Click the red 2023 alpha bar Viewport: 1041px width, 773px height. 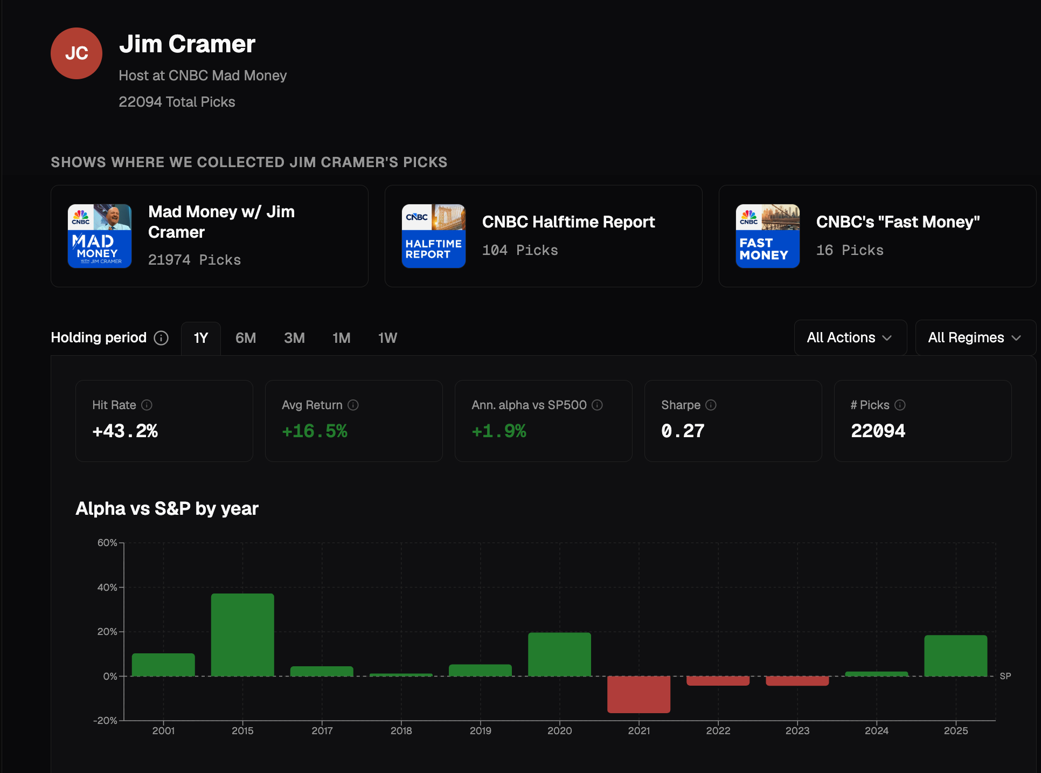797,681
